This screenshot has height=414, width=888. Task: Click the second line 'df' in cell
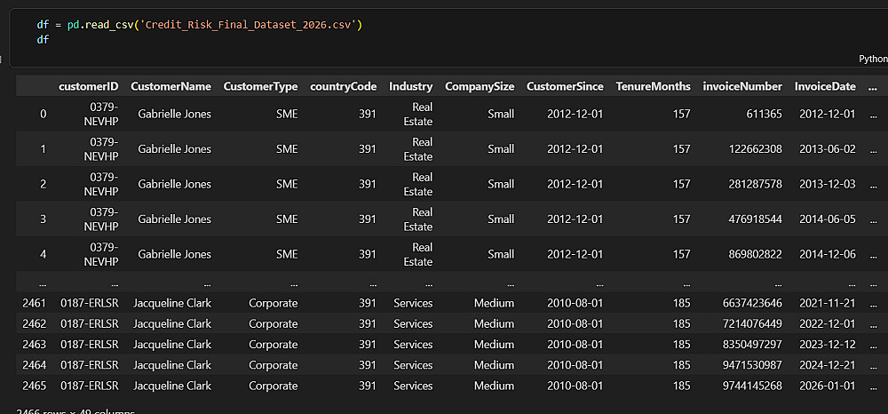click(44, 39)
